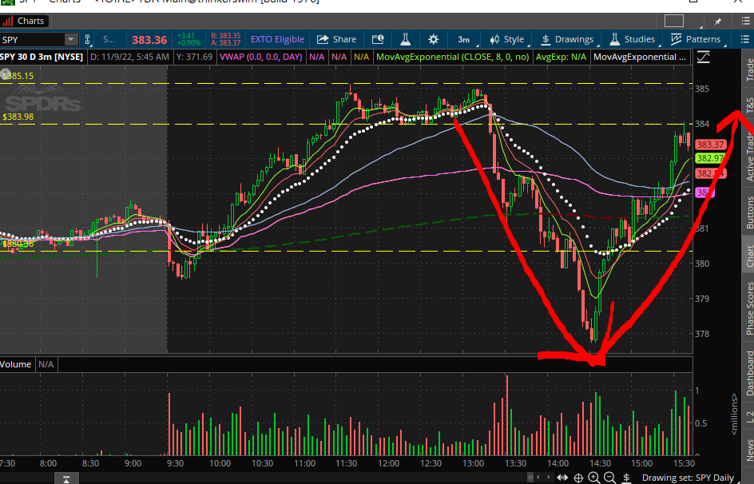The width and height of the screenshot is (754, 484).
Task: Click the SPY symbol input field
Action: [x=33, y=39]
